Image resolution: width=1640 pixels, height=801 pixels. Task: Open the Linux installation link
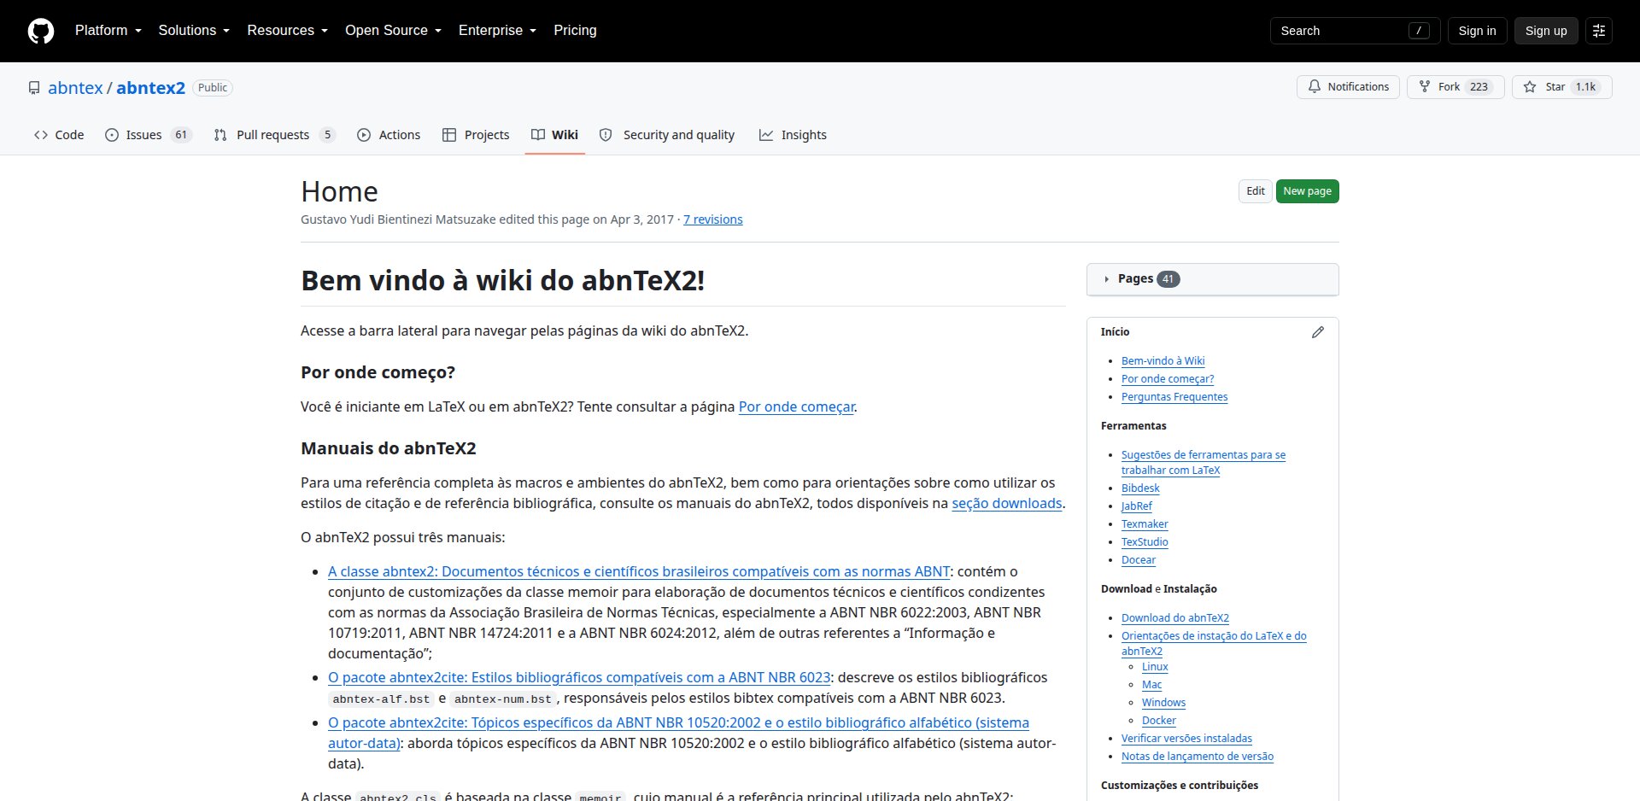coord(1155,667)
